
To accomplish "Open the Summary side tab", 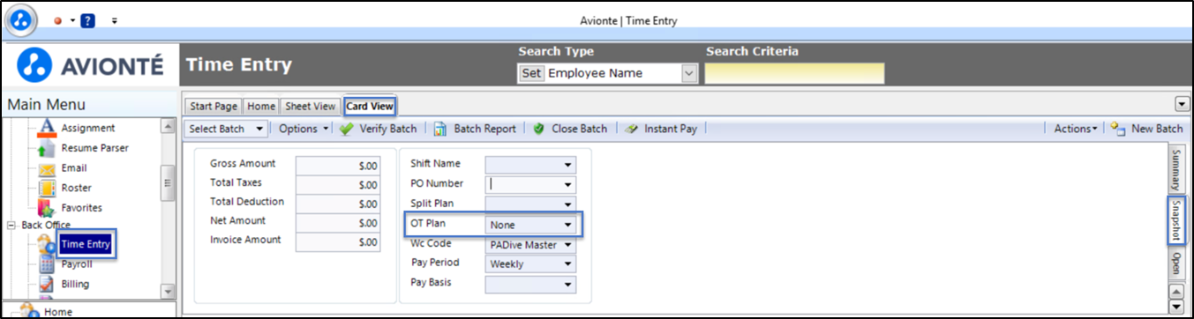I will tap(1175, 170).
